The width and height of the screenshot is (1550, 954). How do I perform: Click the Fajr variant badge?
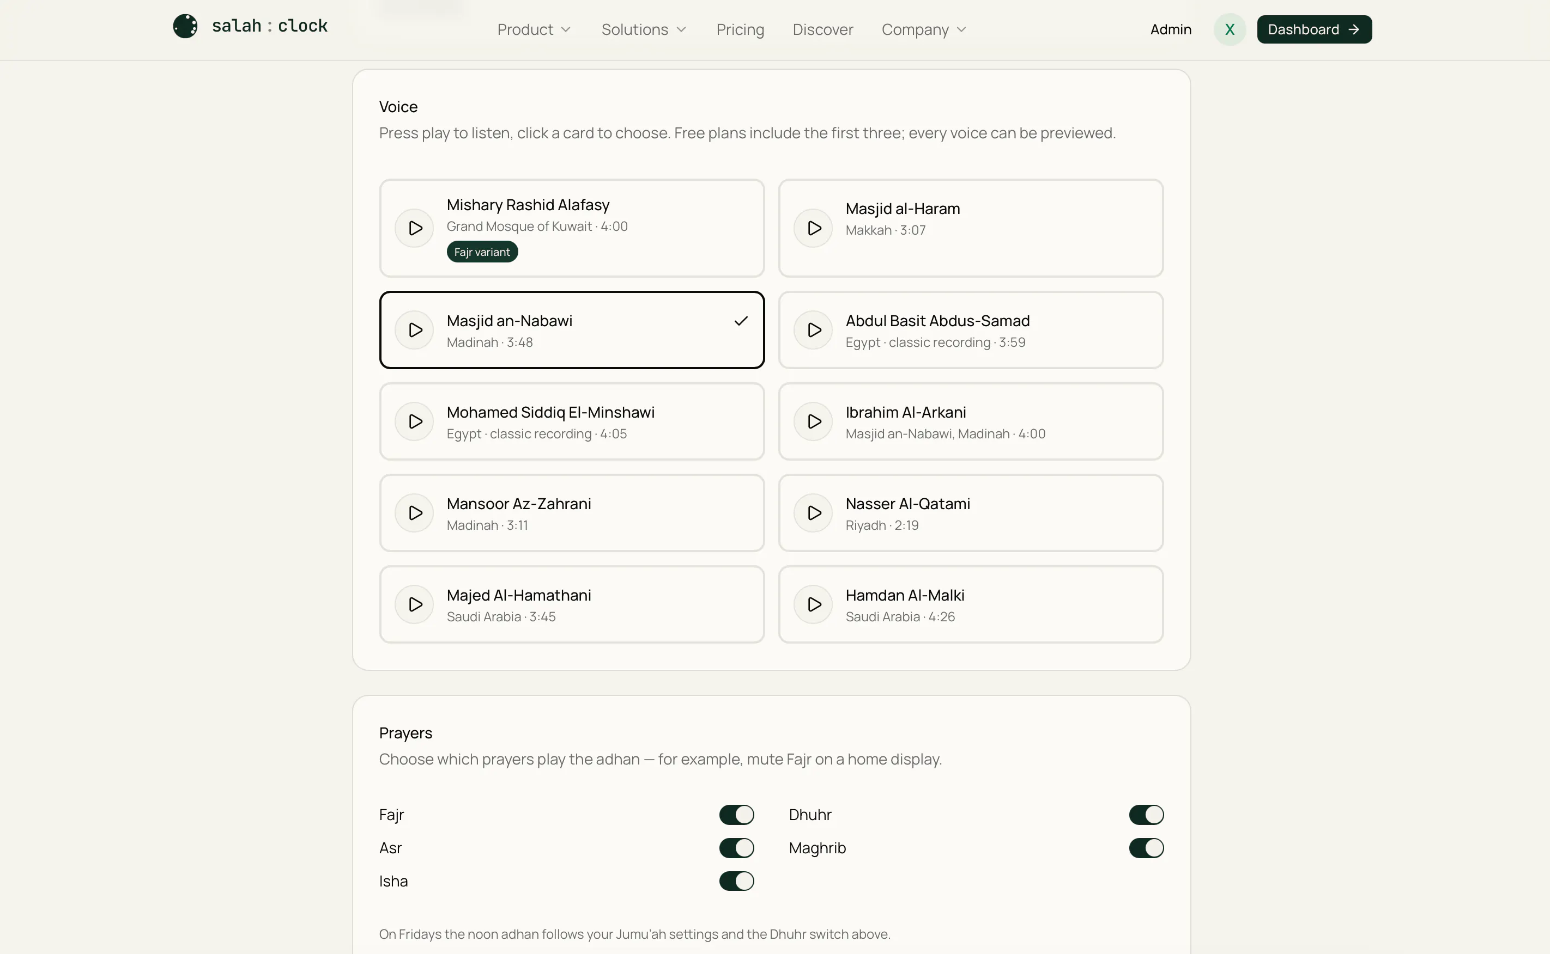pos(482,252)
